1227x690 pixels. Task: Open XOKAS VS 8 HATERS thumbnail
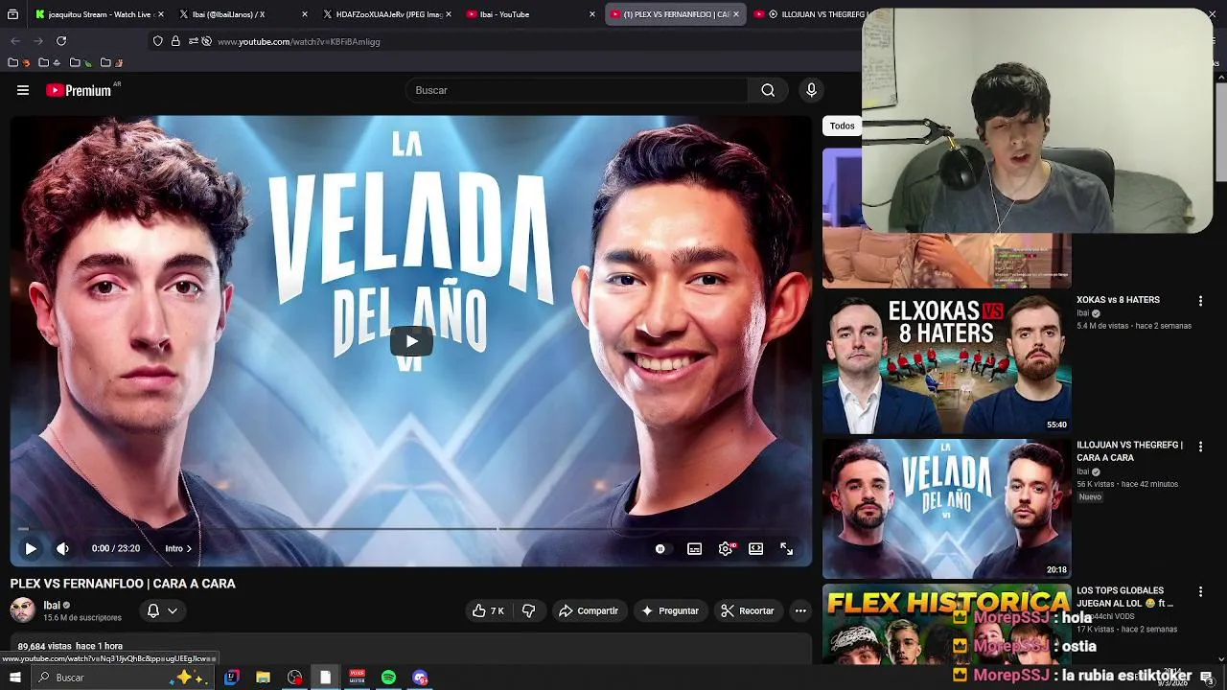coord(946,363)
